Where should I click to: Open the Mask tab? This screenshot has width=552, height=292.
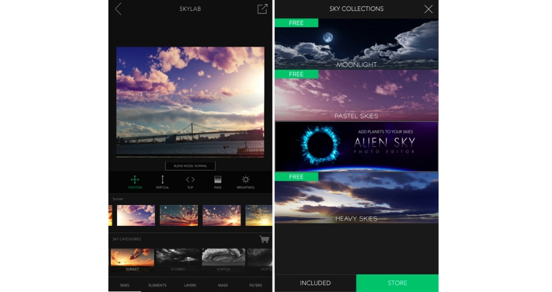[222, 285]
